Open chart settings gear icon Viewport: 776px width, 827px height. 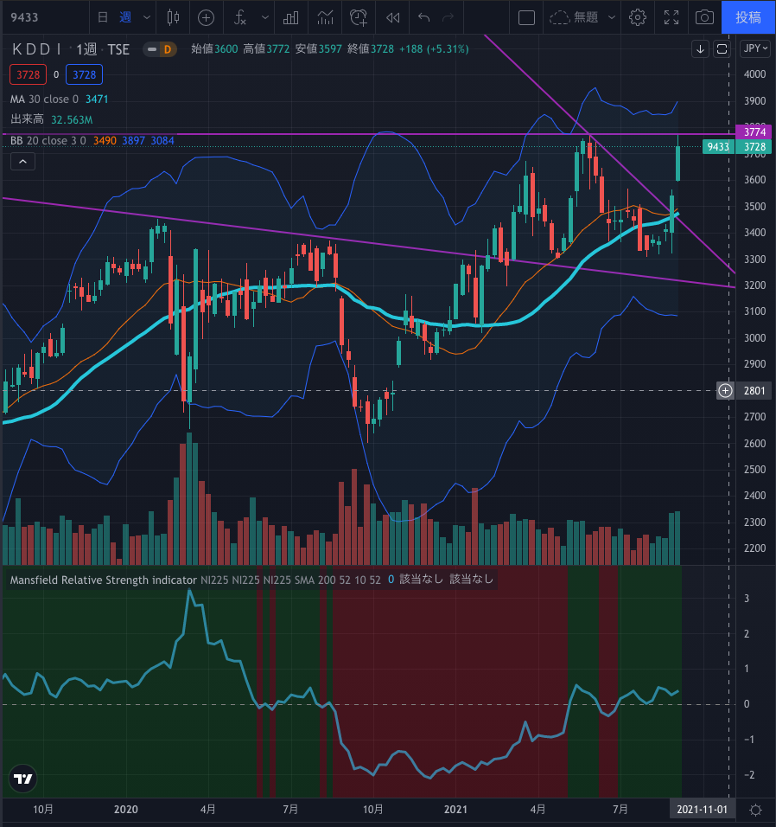(638, 17)
